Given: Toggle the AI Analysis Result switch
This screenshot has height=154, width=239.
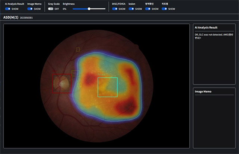Looking at the screenshot, I should click(x=7, y=9).
